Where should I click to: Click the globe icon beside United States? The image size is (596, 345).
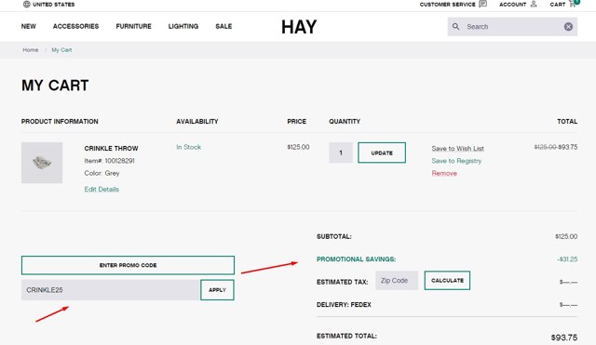coord(27,4)
